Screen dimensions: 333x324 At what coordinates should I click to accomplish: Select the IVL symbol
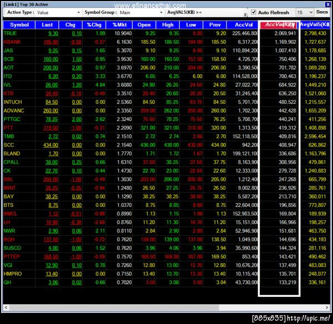(x=7, y=85)
